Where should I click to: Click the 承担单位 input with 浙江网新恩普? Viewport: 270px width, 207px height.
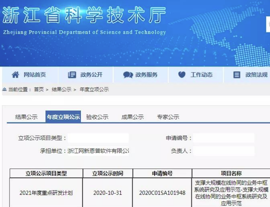[98, 151]
